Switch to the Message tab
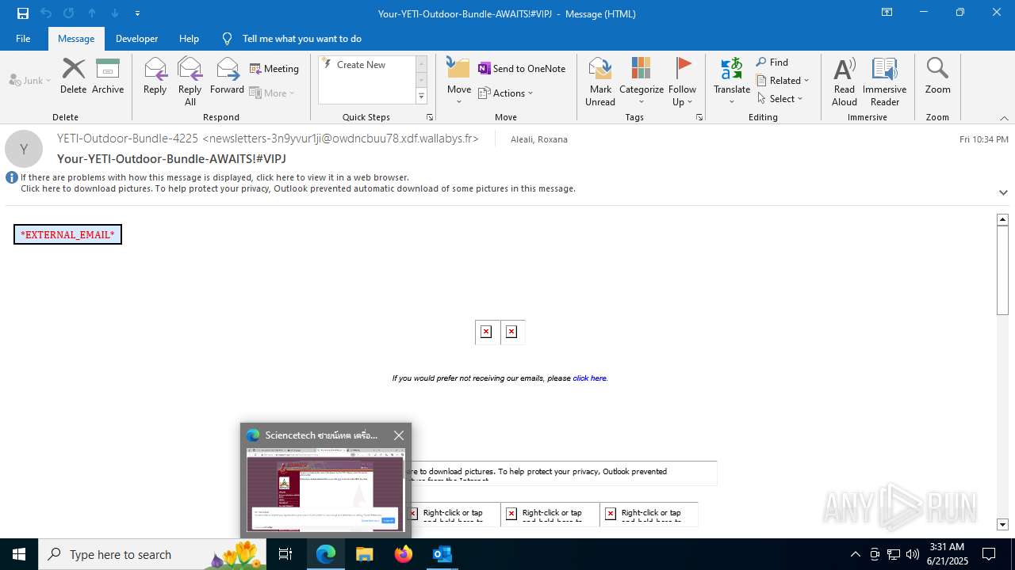Image resolution: width=1015 pixels, height=570 pixels. 76,38
